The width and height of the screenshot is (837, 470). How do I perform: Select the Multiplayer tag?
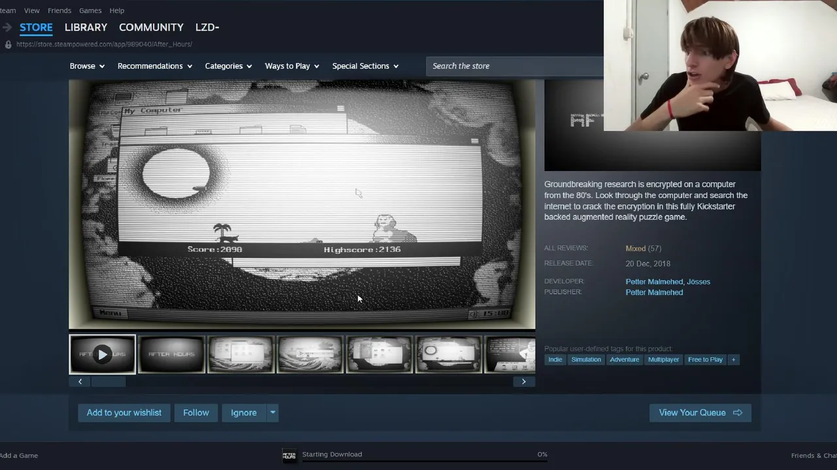click(x=664, y=360)
